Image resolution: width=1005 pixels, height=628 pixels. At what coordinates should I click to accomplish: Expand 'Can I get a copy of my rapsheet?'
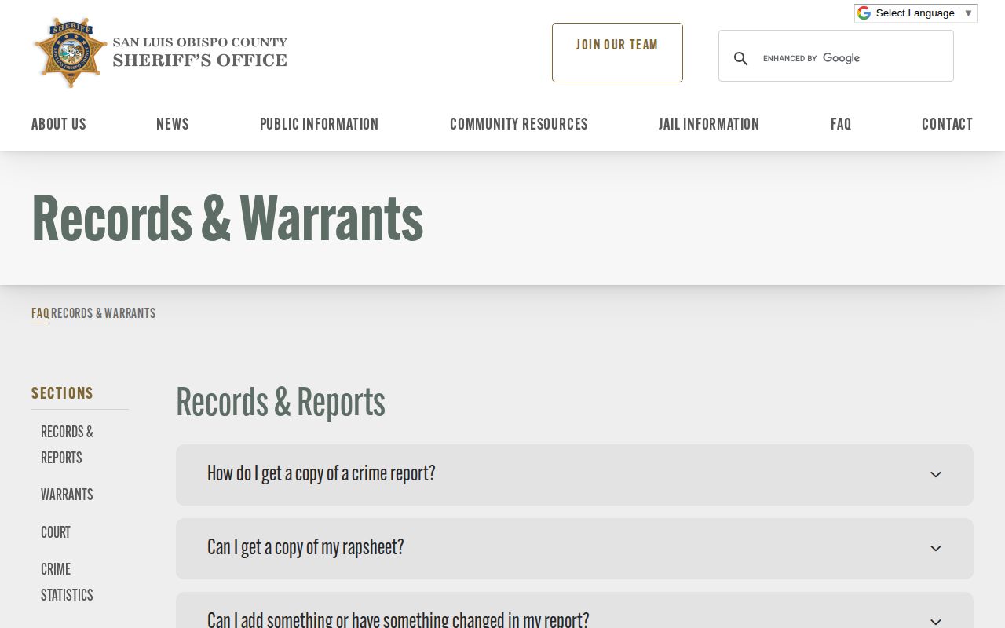(x=575, y=548)
